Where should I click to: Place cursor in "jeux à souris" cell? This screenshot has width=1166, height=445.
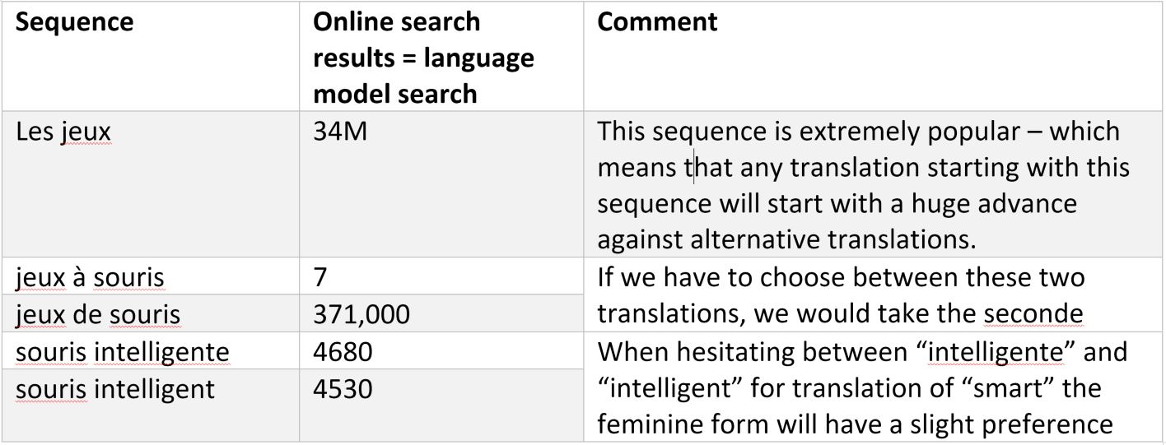90,277
